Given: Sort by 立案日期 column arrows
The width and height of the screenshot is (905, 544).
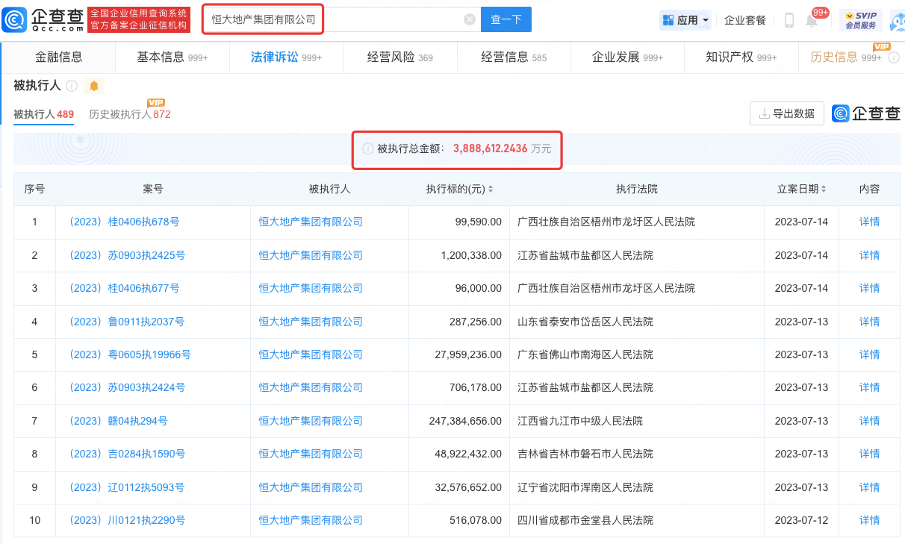Looking at the screenshot, I should coord(824,190).
